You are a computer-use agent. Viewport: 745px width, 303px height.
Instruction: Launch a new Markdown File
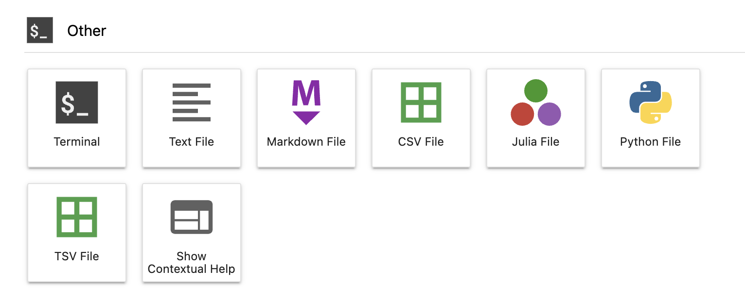(x=306, y=118)
